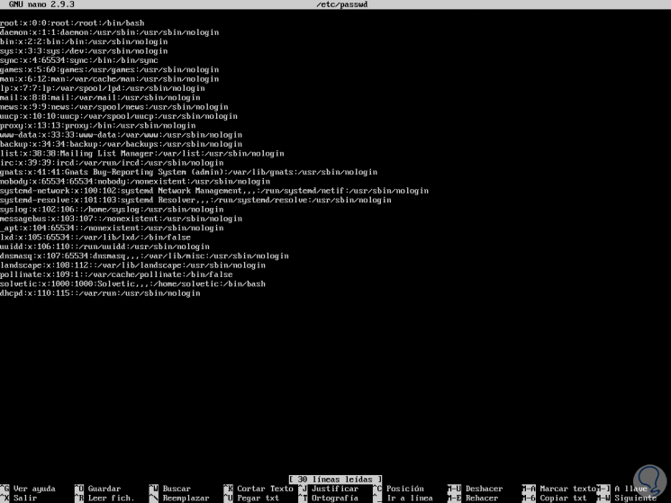Click the uuidd:x:106:110 line
Viewport: 671px width, 503px height.
[104, 247]
